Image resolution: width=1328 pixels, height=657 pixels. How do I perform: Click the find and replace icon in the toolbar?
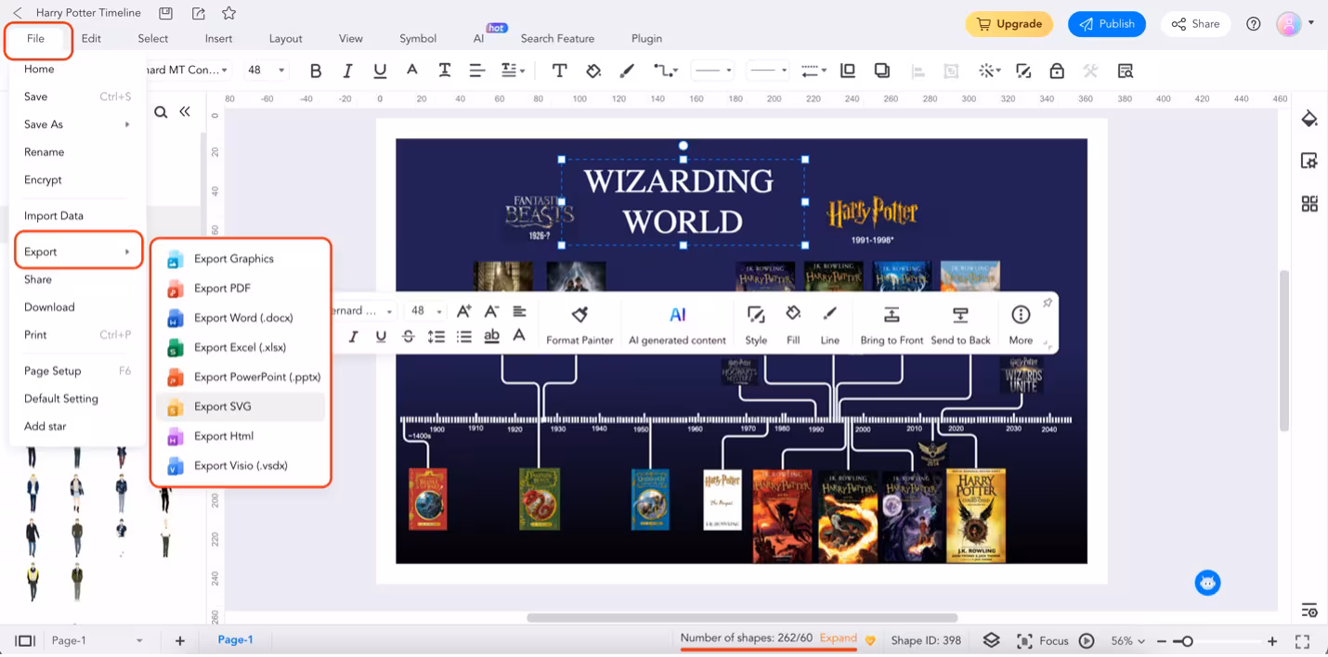click(1126, 71)
